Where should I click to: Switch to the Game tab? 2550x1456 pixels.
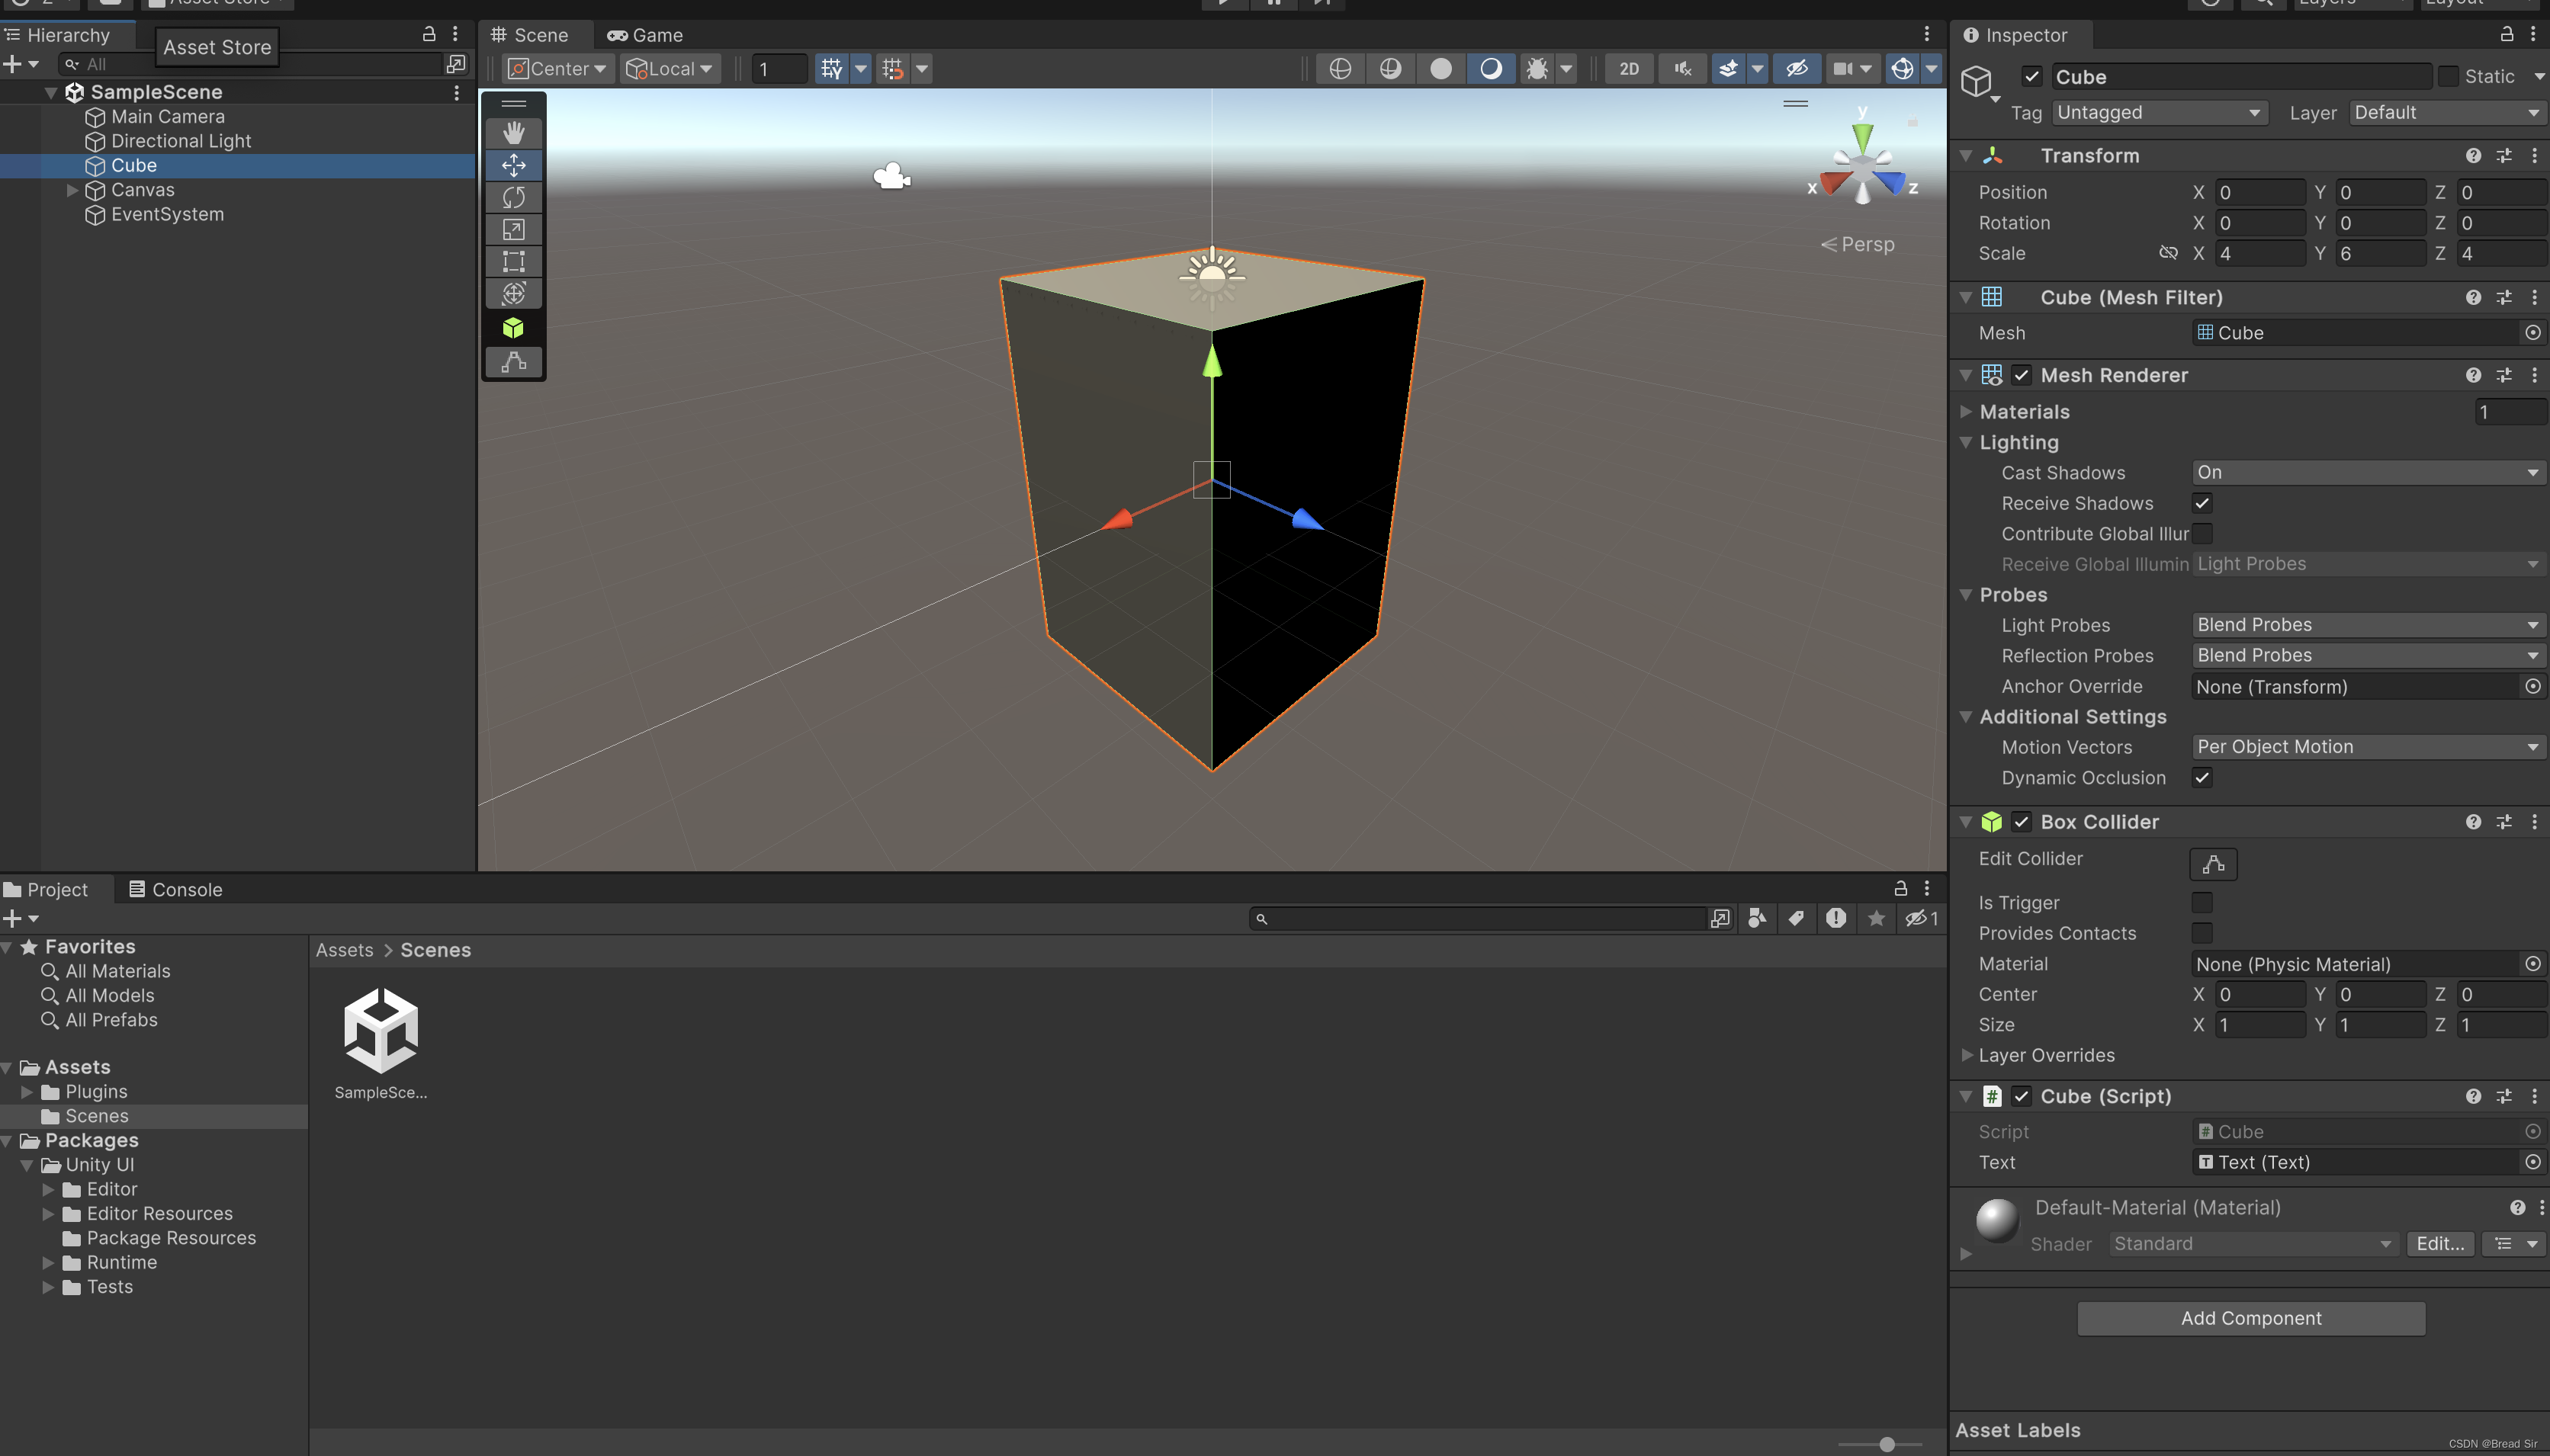(645, 35)
